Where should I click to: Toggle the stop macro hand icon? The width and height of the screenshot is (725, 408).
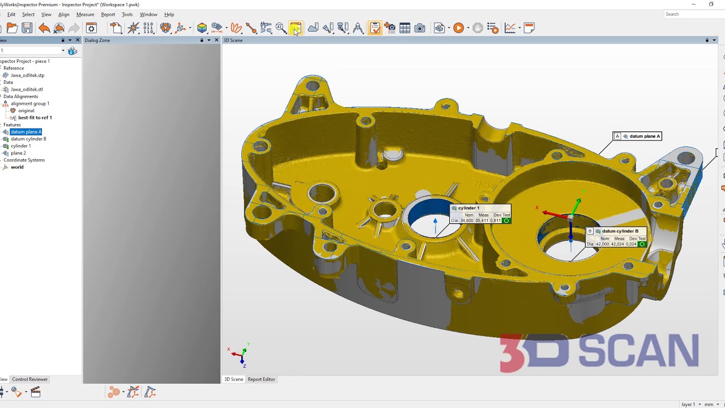coord(476,28)
